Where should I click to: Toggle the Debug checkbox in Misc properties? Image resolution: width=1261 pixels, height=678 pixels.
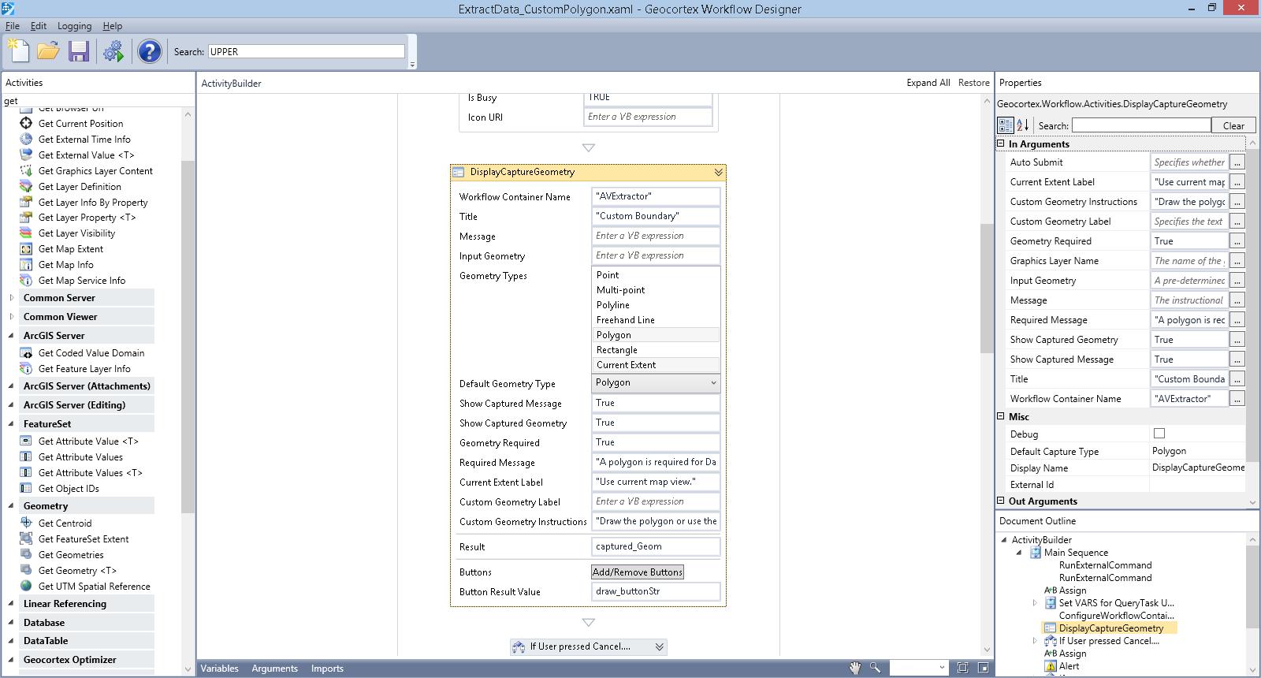click(1159, 433)
